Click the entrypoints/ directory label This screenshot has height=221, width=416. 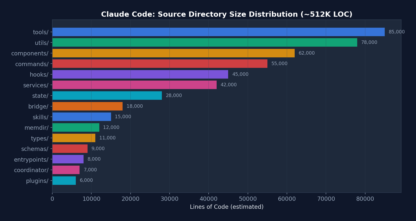31,160
